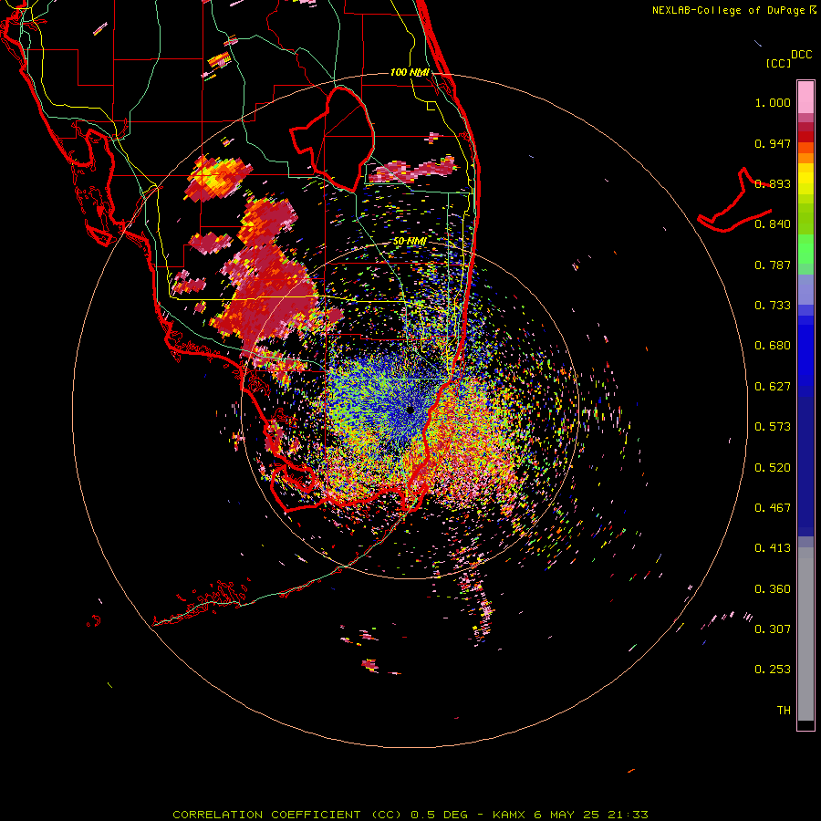Click the 0.520 scale value
Image resolution: width=821 pixels, height=821 pixels.
click(x=773, y=468)
